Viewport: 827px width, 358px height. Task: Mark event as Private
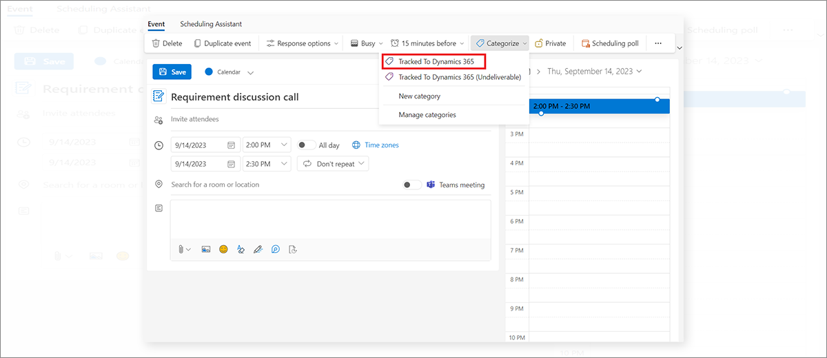[x=549, y=43]
